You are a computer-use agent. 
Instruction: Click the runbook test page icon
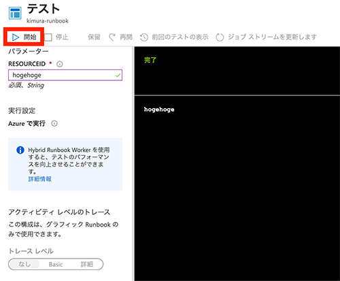click(15, 13)
